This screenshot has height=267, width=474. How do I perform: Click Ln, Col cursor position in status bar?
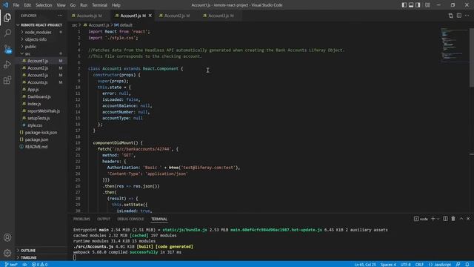point(365,264)
